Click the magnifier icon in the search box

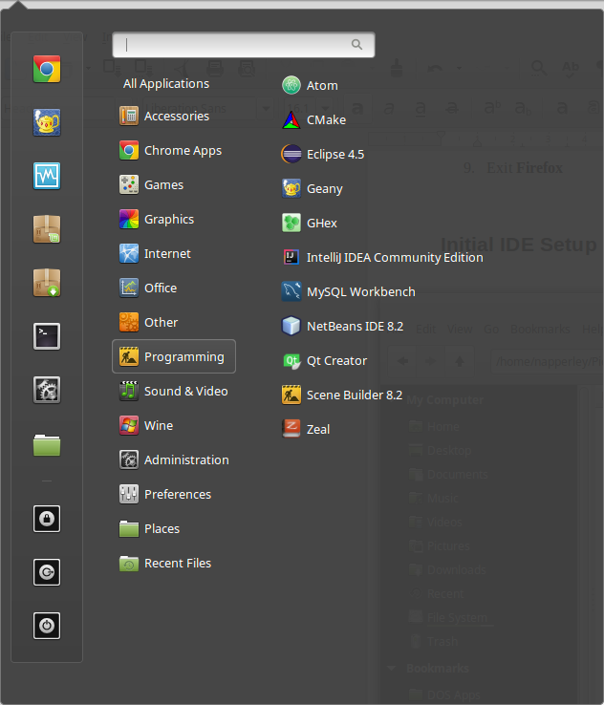pyautogui.click(x=356, y=45)
